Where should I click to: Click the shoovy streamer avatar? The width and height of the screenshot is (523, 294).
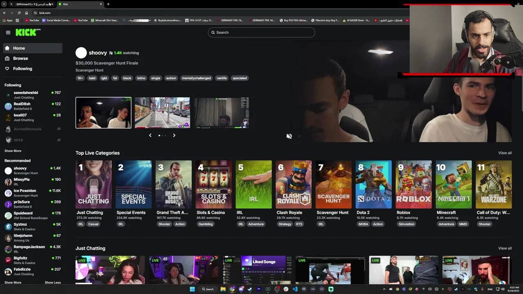tap(81, 53)
